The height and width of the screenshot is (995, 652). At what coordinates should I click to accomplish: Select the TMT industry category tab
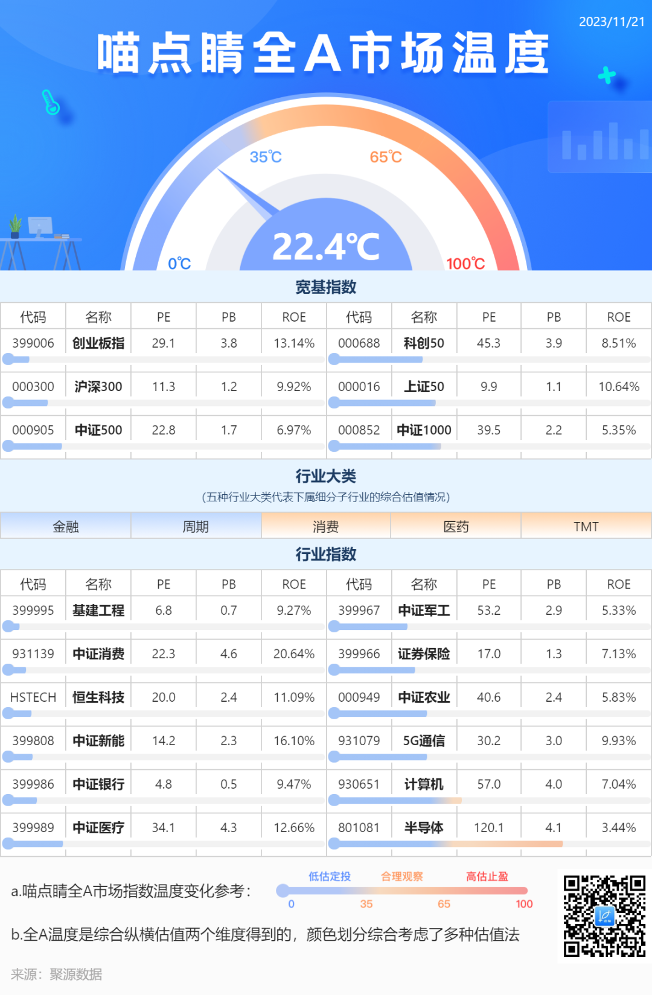pos(586,526)
